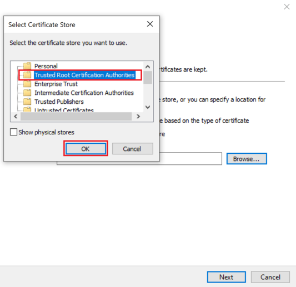This screenshot has height=287, width=296.
Task: Click the Enterprise Trust folder icon
Action: (x=27, y=84)
